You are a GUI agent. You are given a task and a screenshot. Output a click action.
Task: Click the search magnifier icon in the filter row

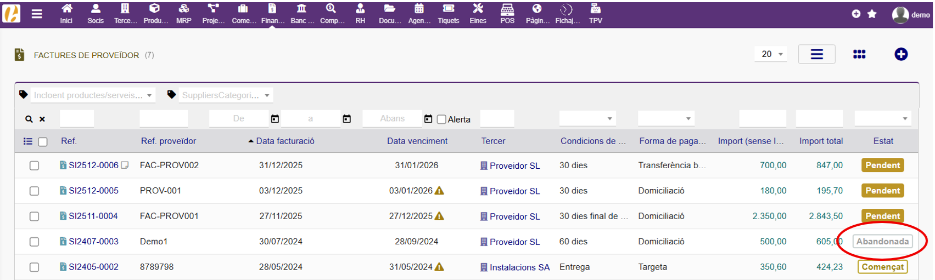tap(29, 119)
